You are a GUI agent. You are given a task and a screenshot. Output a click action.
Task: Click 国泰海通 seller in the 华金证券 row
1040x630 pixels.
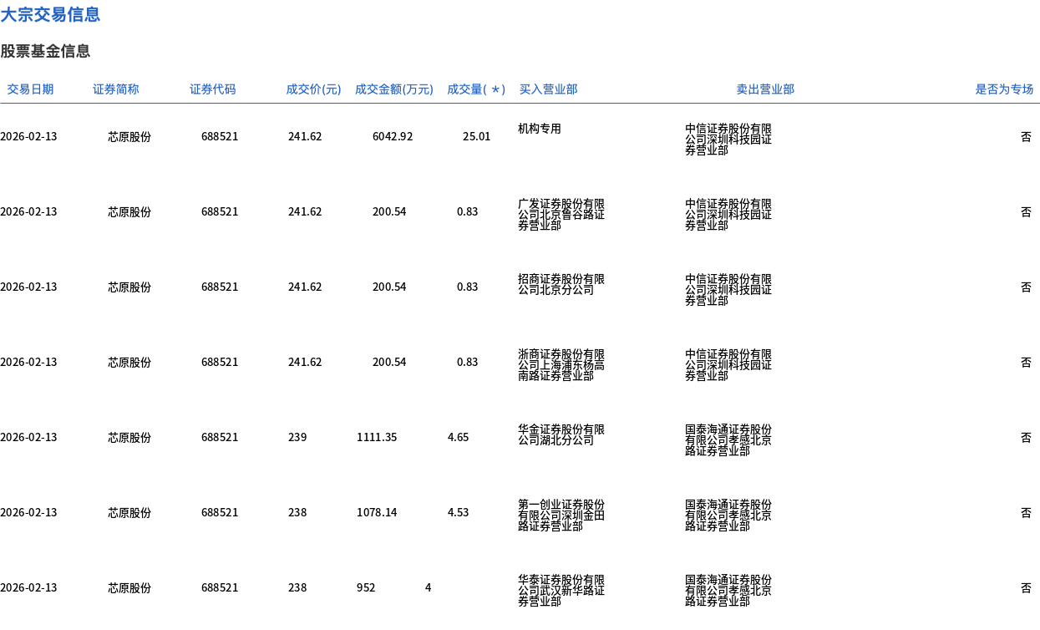click(728, 440)
